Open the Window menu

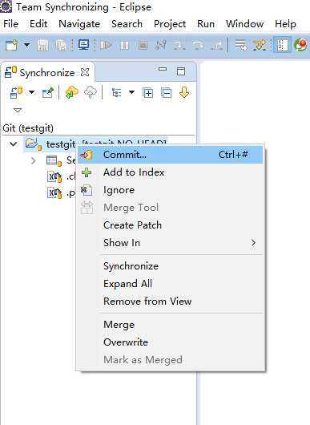[x=245, y=24]
